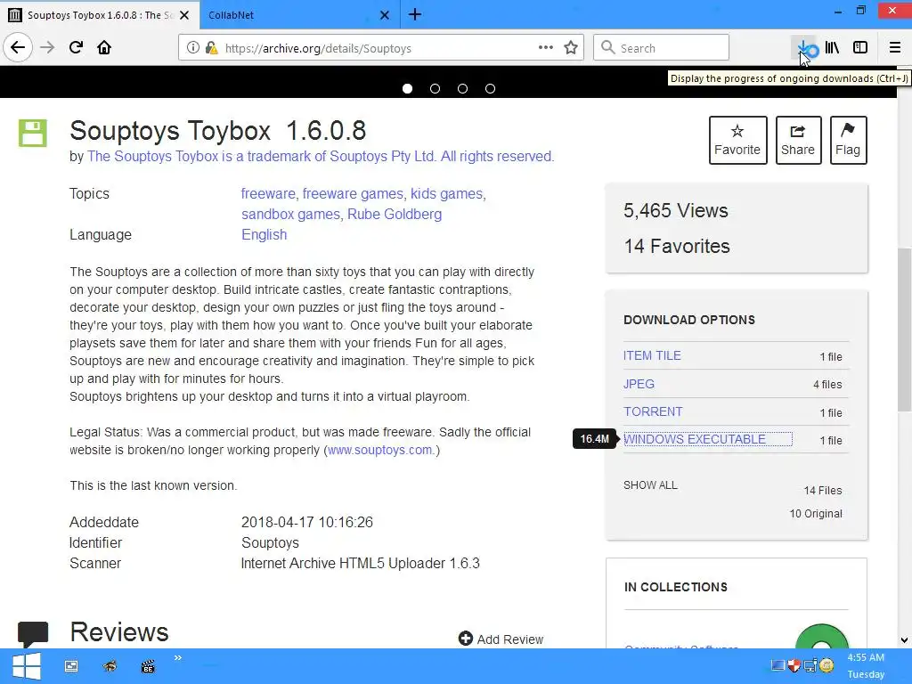Close the Souptoys Toybox tab

[184, 15]
